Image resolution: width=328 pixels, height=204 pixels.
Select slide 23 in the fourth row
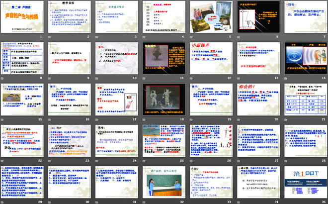(x=70, y=143)
